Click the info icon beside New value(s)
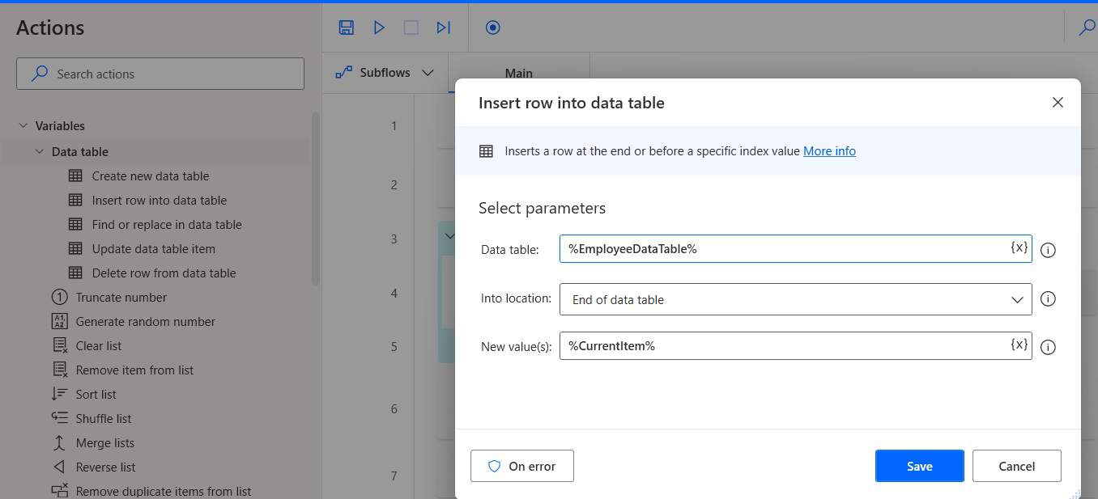Image resolution: width=1098 pixels, height=499 pixels. [x=1048, y=347]
